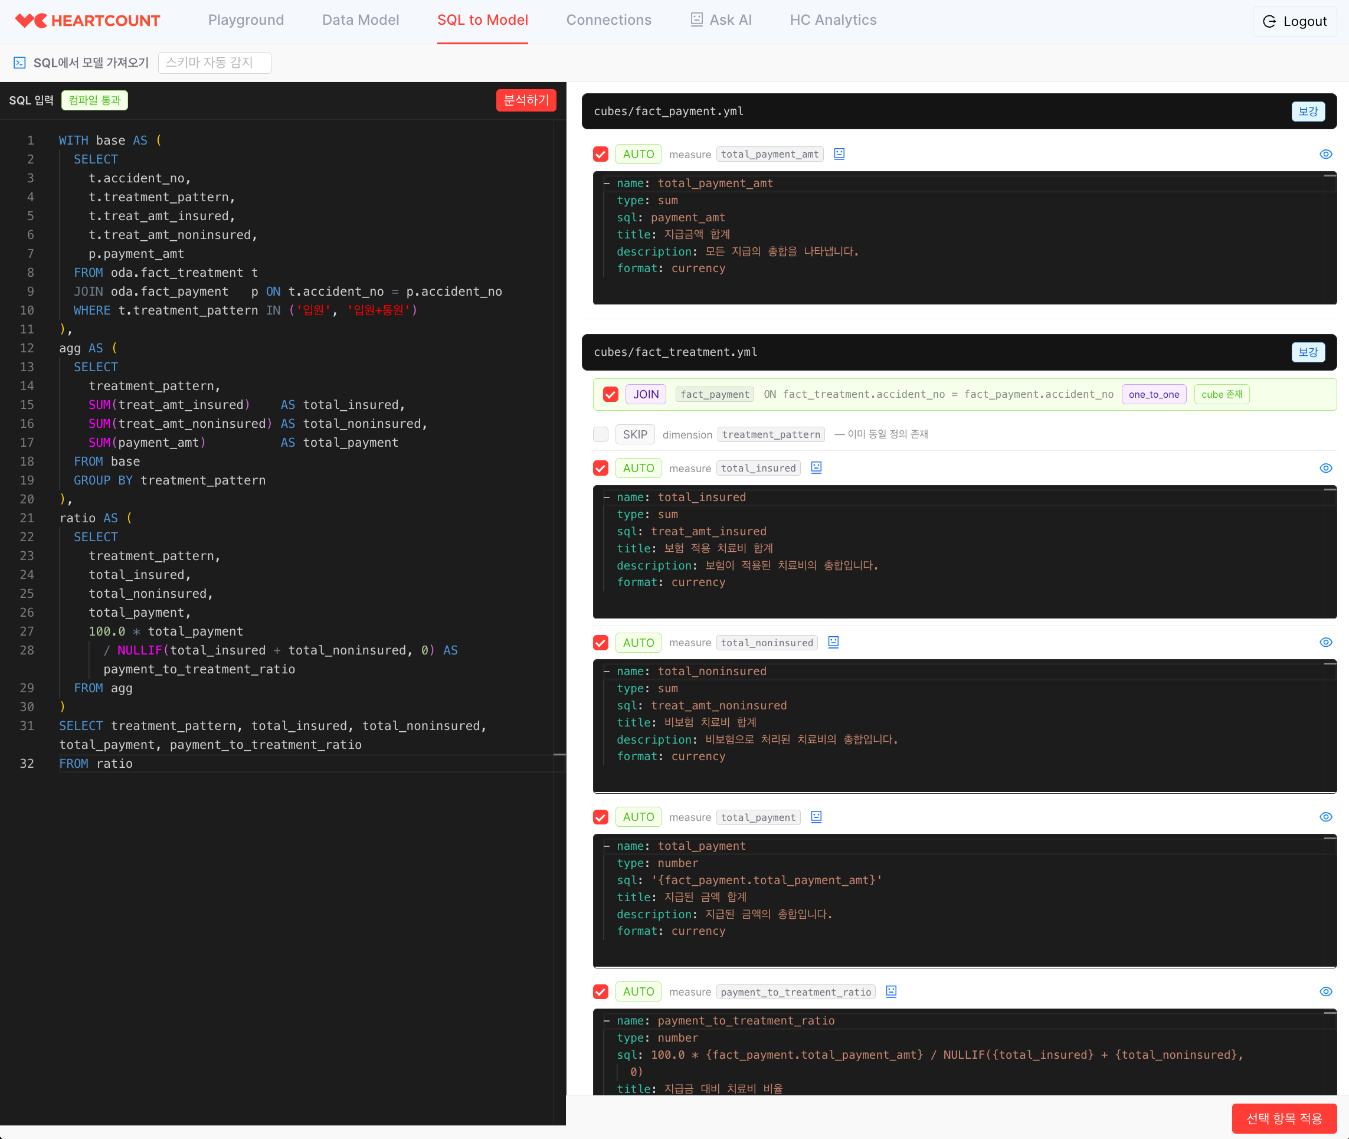
Task: Toggle eye preview for total_payment_amt
Action: (x=1326, y=154)
